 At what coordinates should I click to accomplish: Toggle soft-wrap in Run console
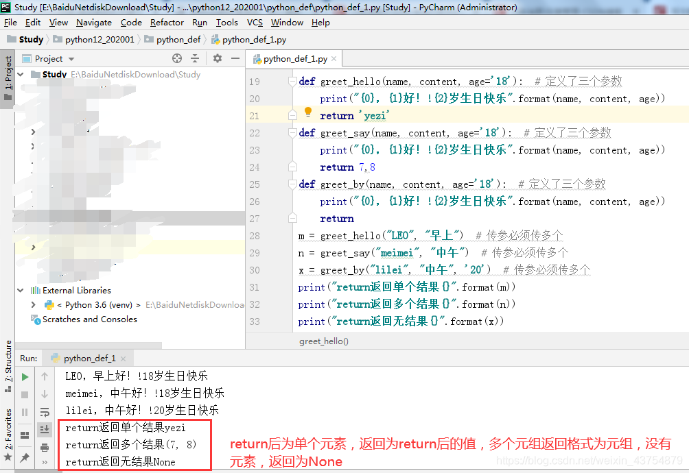(45, 412)
